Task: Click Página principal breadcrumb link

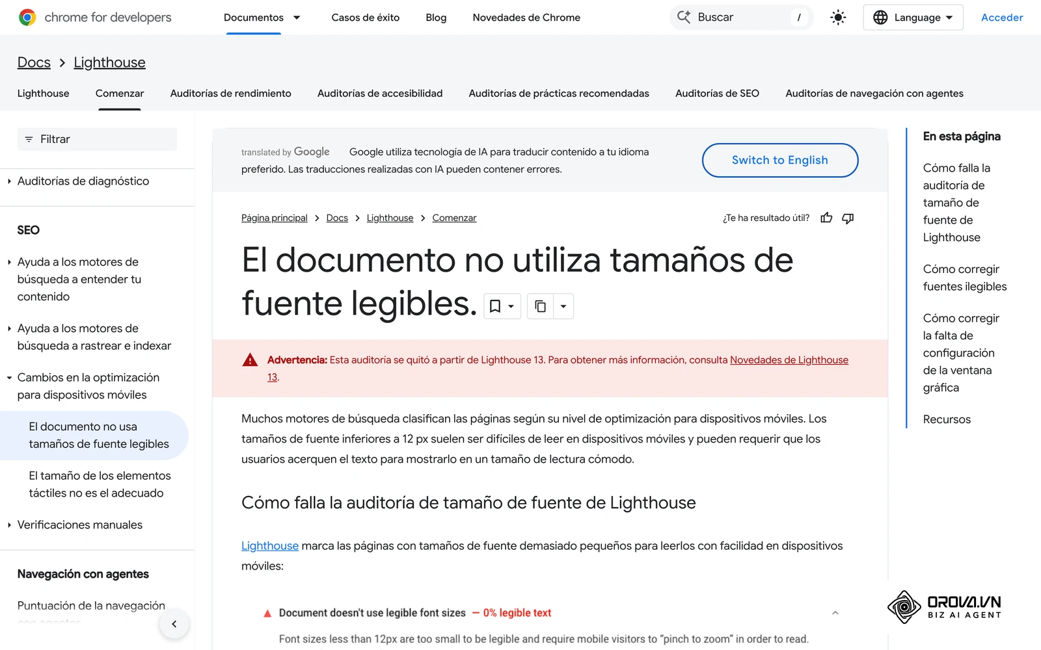Action: 275,218
